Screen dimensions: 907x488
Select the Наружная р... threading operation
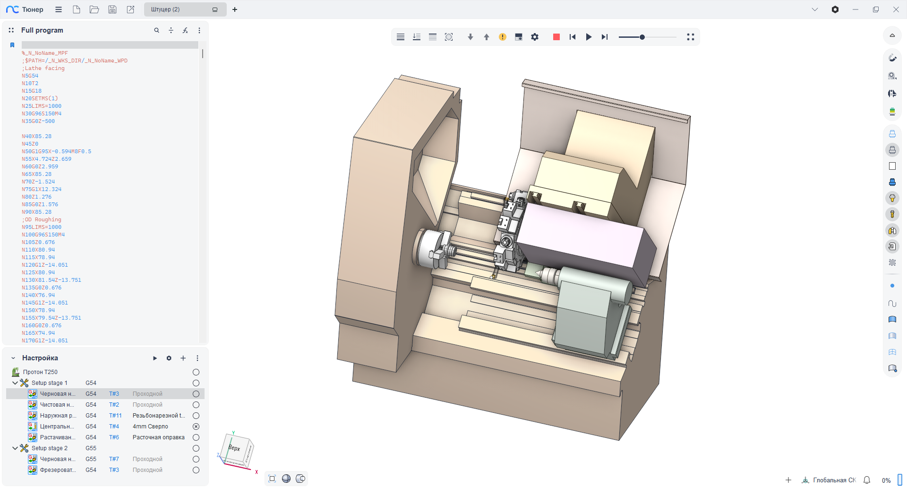58,416
